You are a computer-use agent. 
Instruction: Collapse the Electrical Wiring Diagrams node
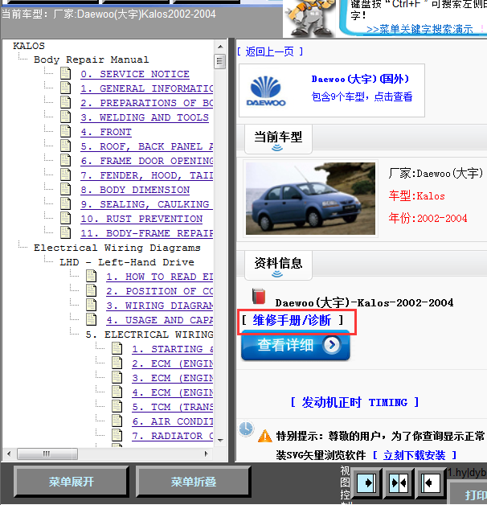click(117, 248)
